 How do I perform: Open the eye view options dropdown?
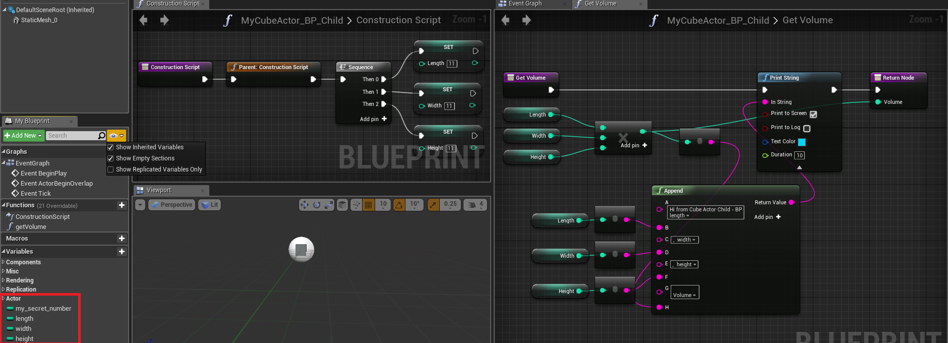click(116, 136)
